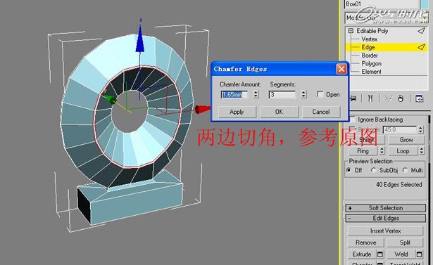The image size is (433, 265).
Task: Select SubObj preview selection radio
Action: click(374, 170)
